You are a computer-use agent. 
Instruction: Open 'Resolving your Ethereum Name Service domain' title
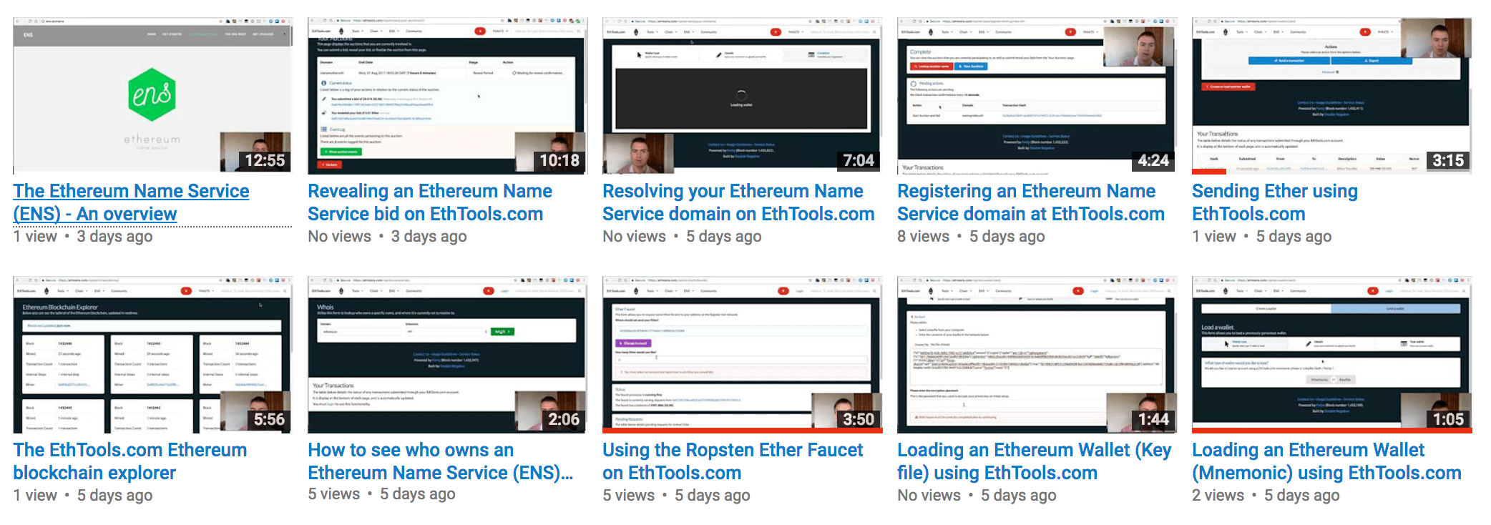coord(738,202)
